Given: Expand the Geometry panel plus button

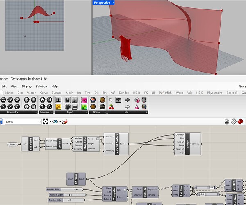Looking at the screenshot, I should point(36,112).
